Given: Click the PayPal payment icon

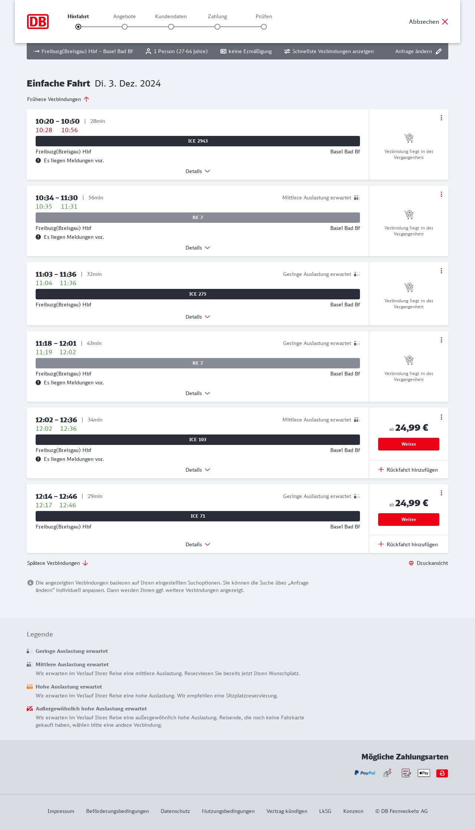Looking at the screenshot, I should [x=365, y=773].
